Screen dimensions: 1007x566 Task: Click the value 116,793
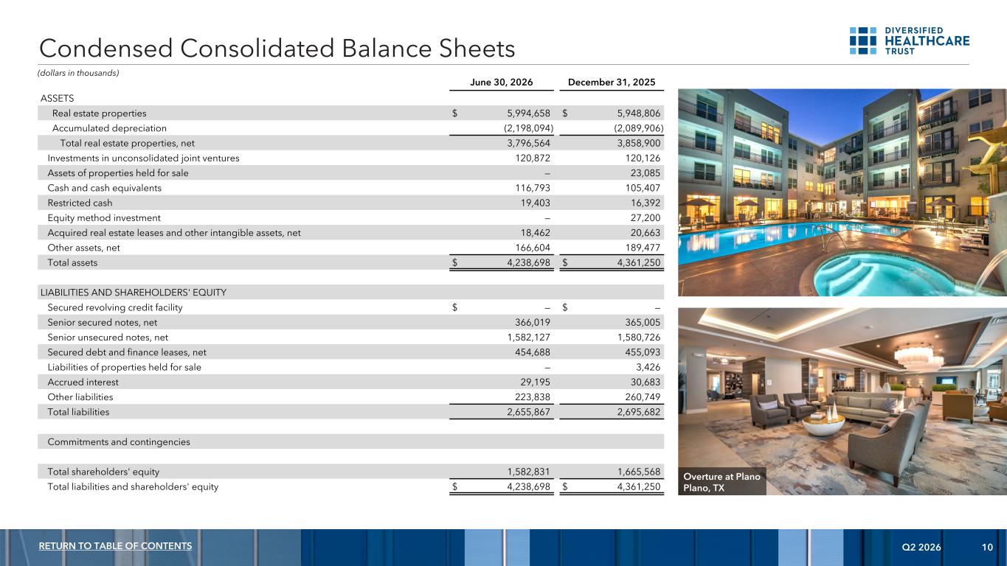coord(532,188)
